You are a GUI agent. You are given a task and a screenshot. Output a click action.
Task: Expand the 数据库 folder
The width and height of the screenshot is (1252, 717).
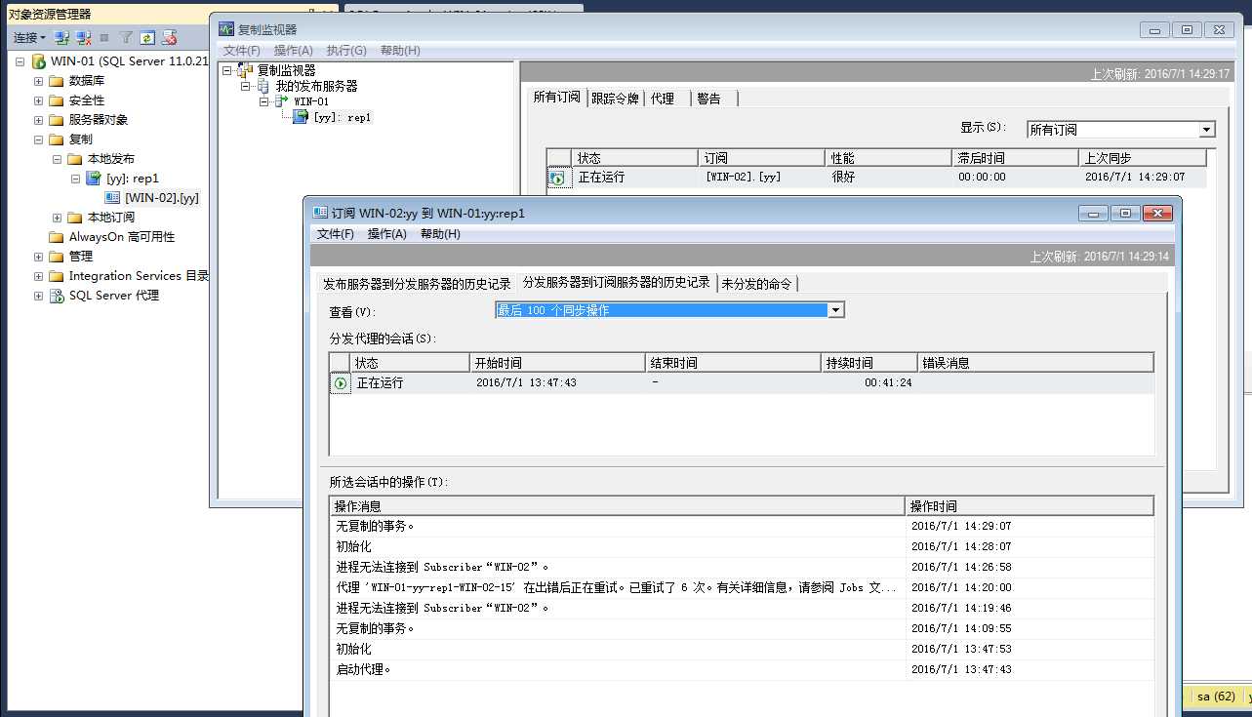[38, 81]
